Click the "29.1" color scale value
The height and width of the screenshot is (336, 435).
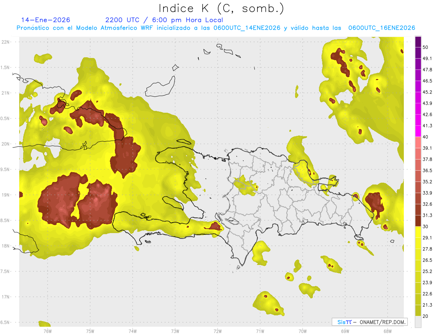click(428, 238)
